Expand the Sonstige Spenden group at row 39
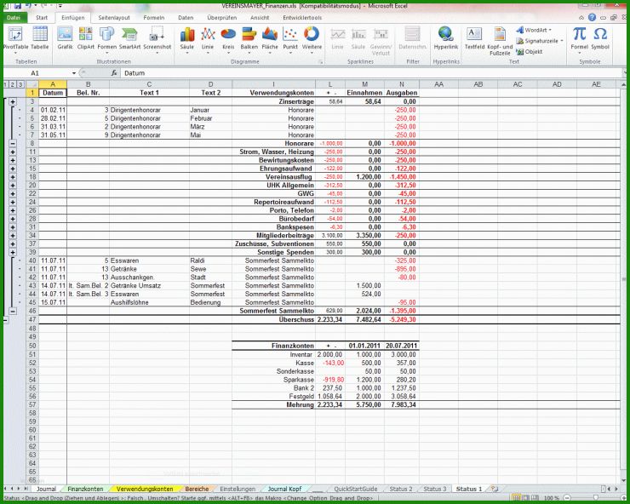 (13, 252)
